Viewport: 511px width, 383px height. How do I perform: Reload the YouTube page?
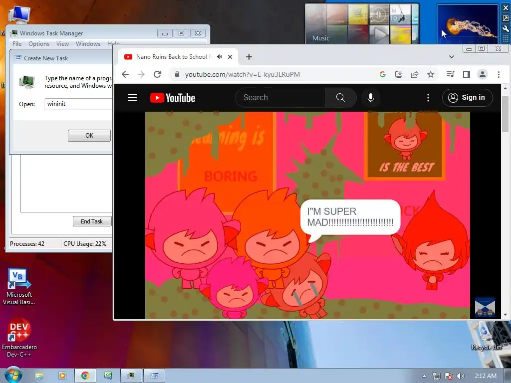click(157, 75)
